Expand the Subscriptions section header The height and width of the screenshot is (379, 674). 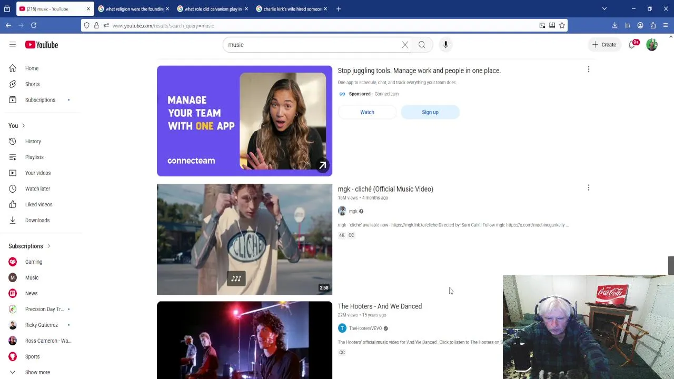(29, 246)
